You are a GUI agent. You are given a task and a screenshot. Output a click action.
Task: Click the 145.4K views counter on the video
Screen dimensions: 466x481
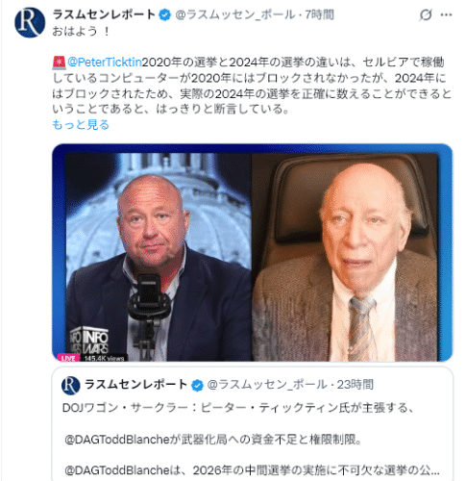[x=104, y=358]
